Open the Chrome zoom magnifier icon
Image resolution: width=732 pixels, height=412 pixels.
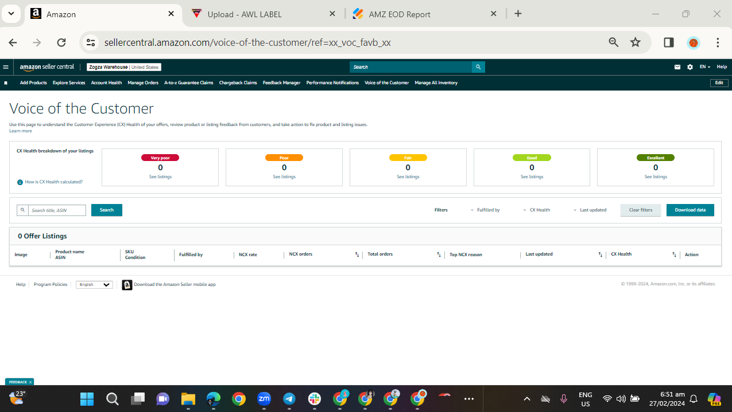(x=613, y=42)
